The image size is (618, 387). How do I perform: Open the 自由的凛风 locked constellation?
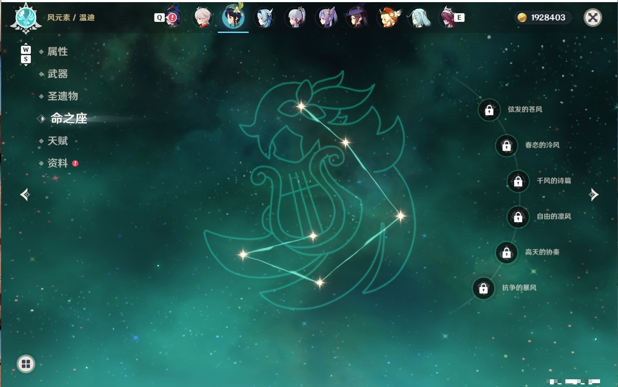[518, 217]
